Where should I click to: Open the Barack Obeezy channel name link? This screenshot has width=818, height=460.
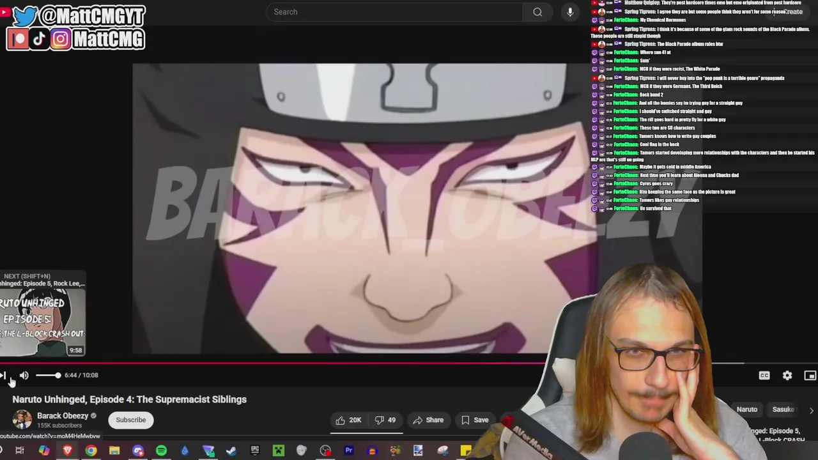tap(63, 416)
